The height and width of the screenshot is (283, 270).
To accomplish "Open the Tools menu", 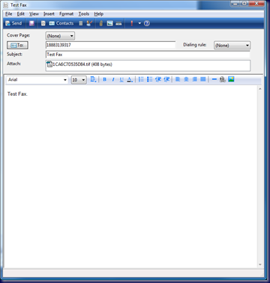I will pyautogui.click(x=84, y=14).
